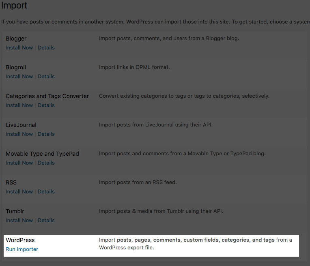The height and width of the screenshot is (266, 310).
Task: Click Install Now under LiveJournal
Action: tap(19, 134)
